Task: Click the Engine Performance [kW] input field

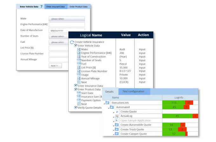Action: (67, 25)
